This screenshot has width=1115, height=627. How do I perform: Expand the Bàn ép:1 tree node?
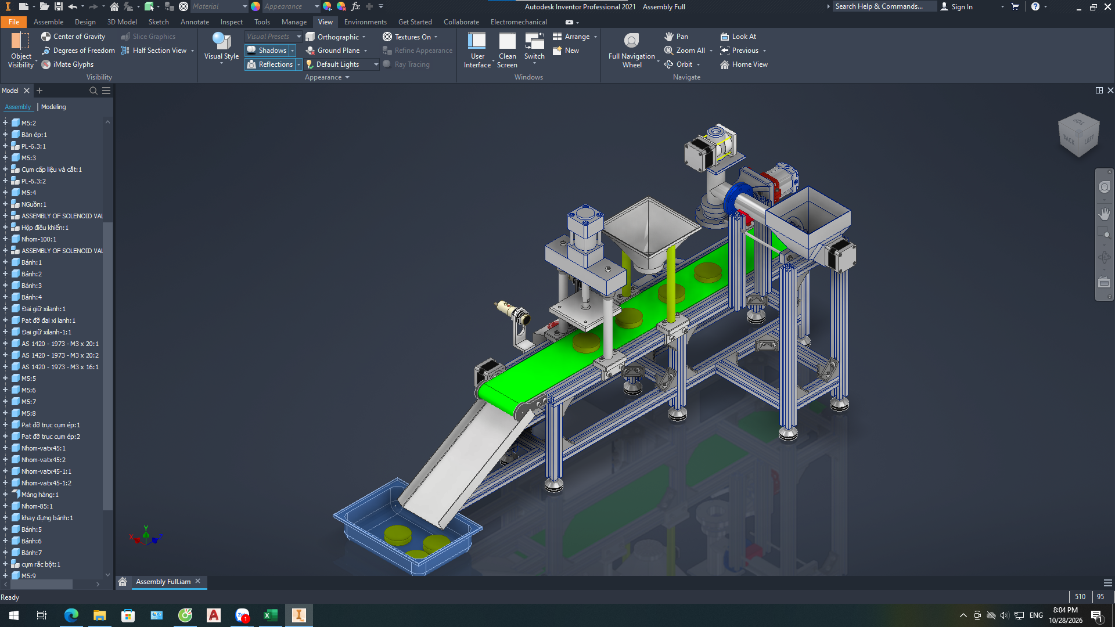[x=5, y=135]
